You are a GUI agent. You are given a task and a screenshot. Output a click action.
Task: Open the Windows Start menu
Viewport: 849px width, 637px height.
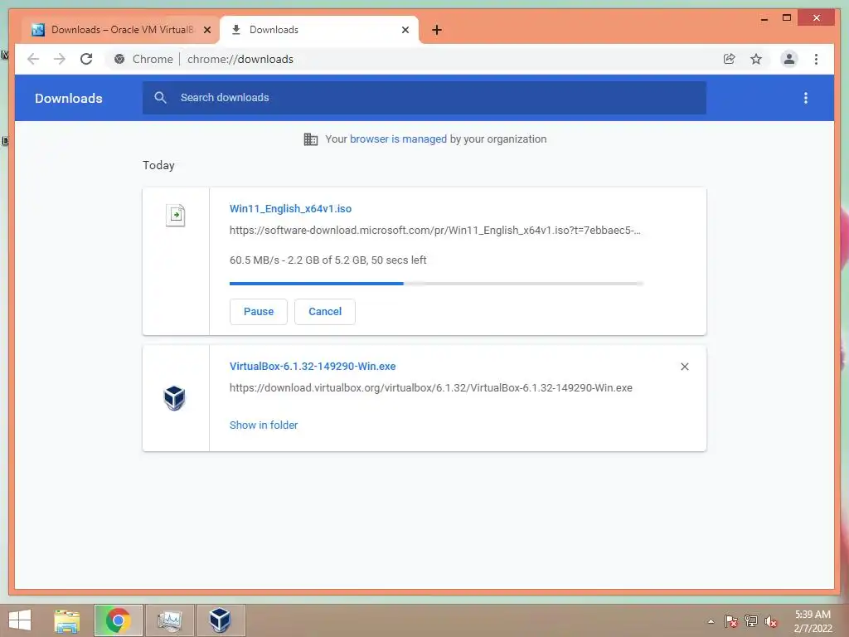point(20,620)
